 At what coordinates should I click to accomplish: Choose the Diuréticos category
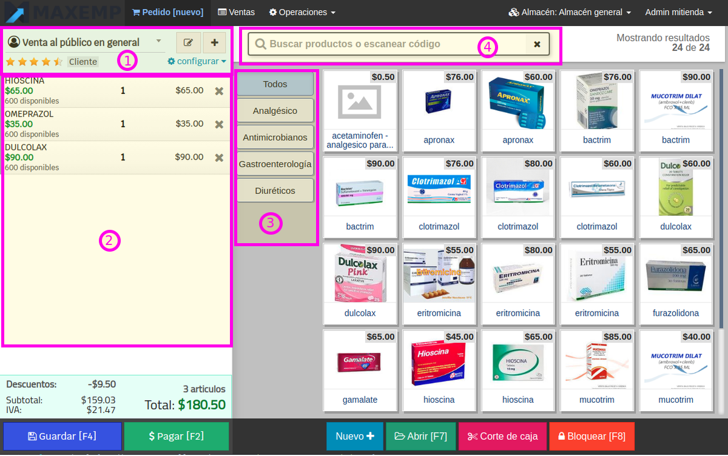[275, 190]
